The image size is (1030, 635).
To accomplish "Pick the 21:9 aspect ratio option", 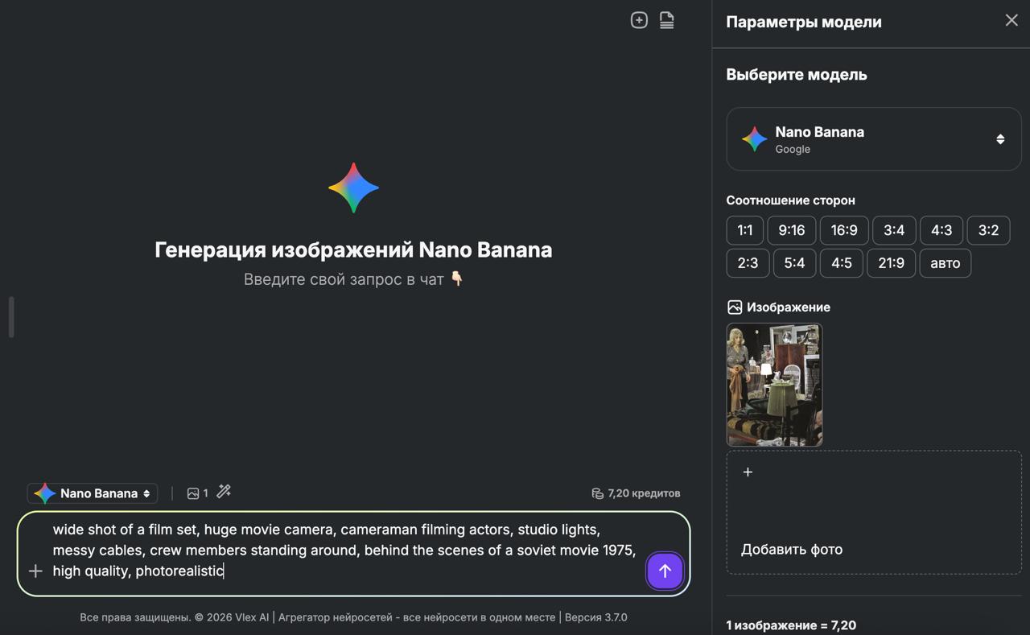I will [x=891, y=263].
